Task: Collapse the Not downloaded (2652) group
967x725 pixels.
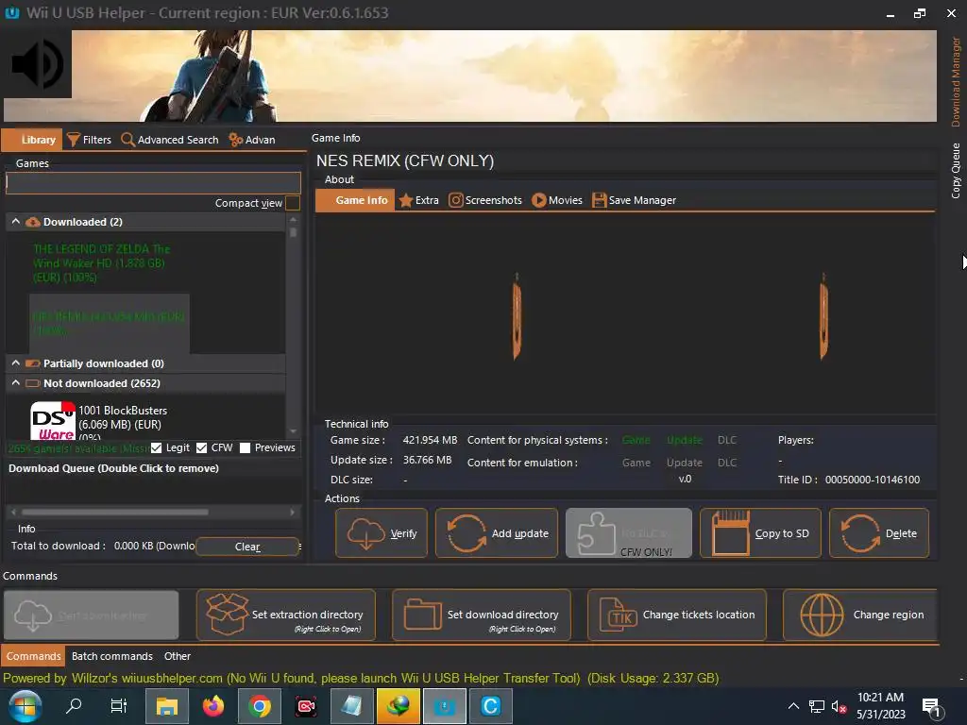Action: click(x=16, y=383)
